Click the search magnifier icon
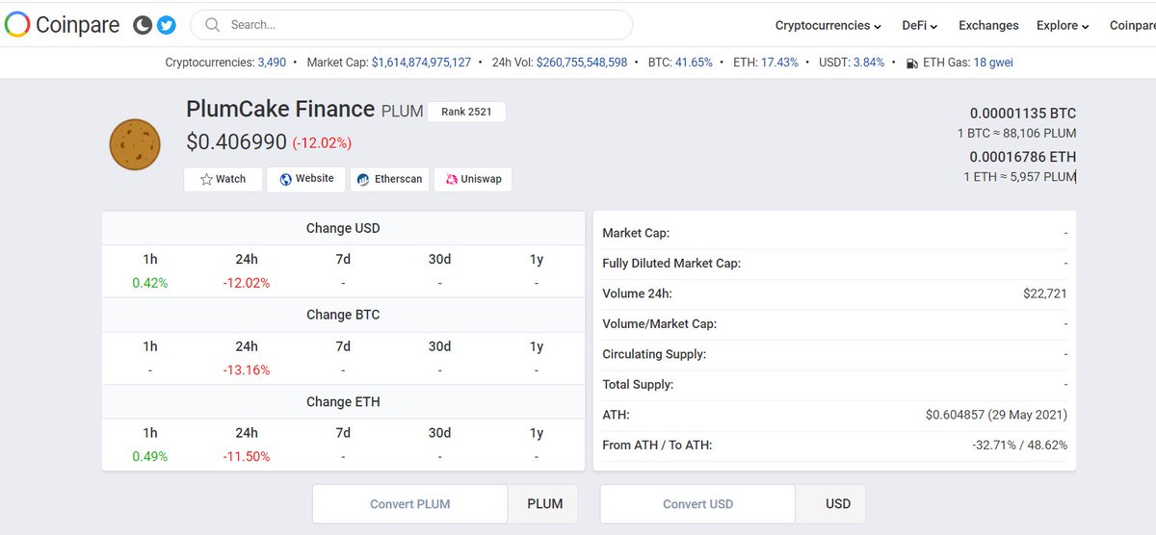Image resolution: width=1156 pixels, height=535 pixels. [x=212, y=25]
